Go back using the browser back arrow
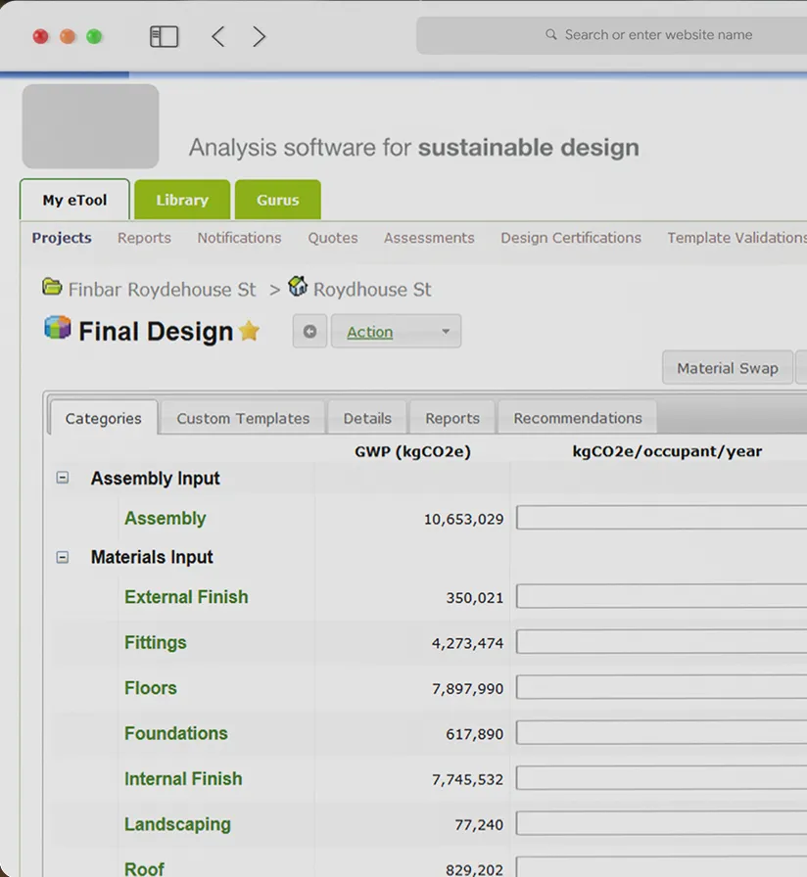Screen dimensions: 807x877 click(218, 37)
